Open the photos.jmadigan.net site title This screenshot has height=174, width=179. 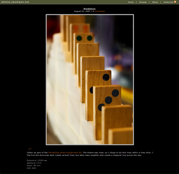point(15,2)
